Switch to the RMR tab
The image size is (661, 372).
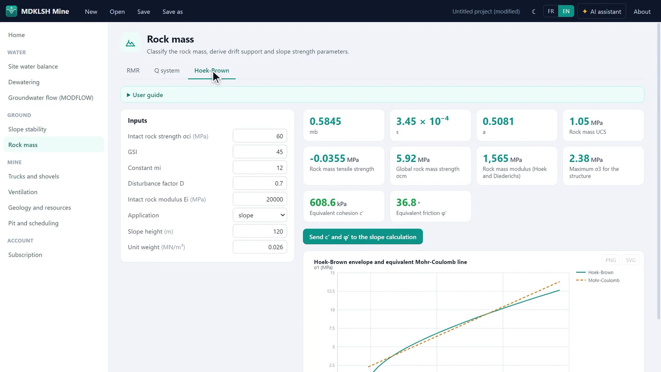tap(133, 70)
